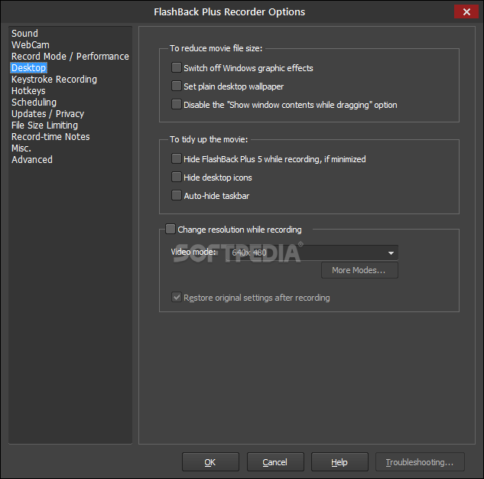The width and height of the screenshot is (484, 479).
Task: Open the Video mode dropdown
Action: pos(313,253)
